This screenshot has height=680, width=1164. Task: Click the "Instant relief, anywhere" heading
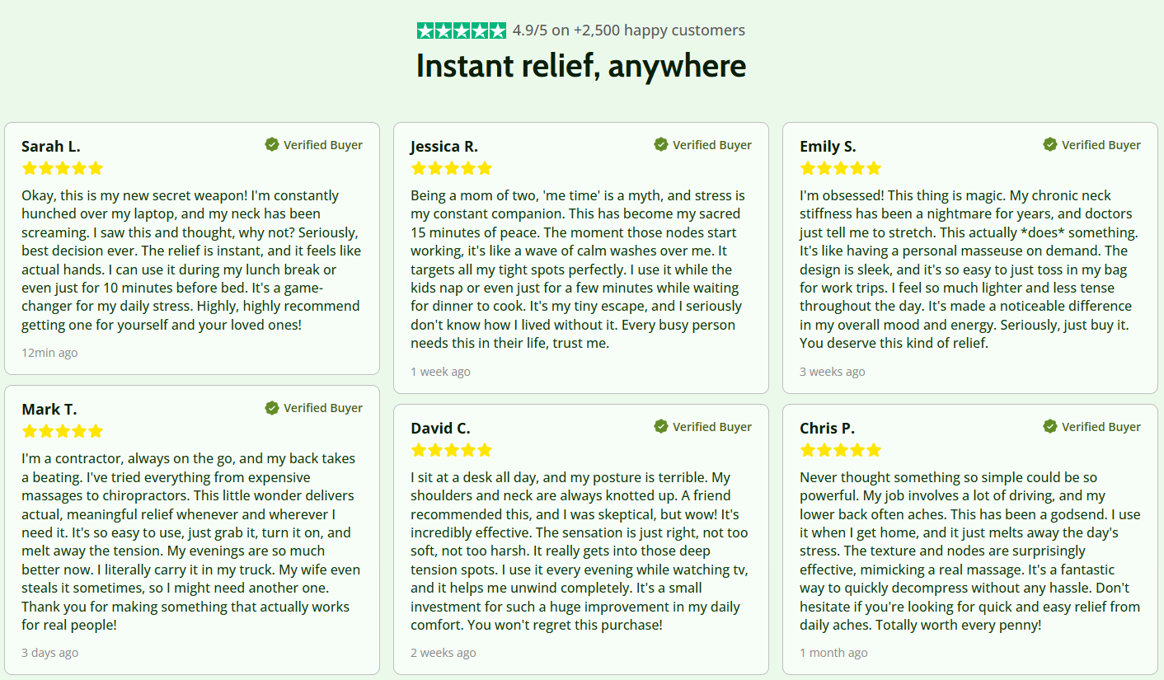581,66
